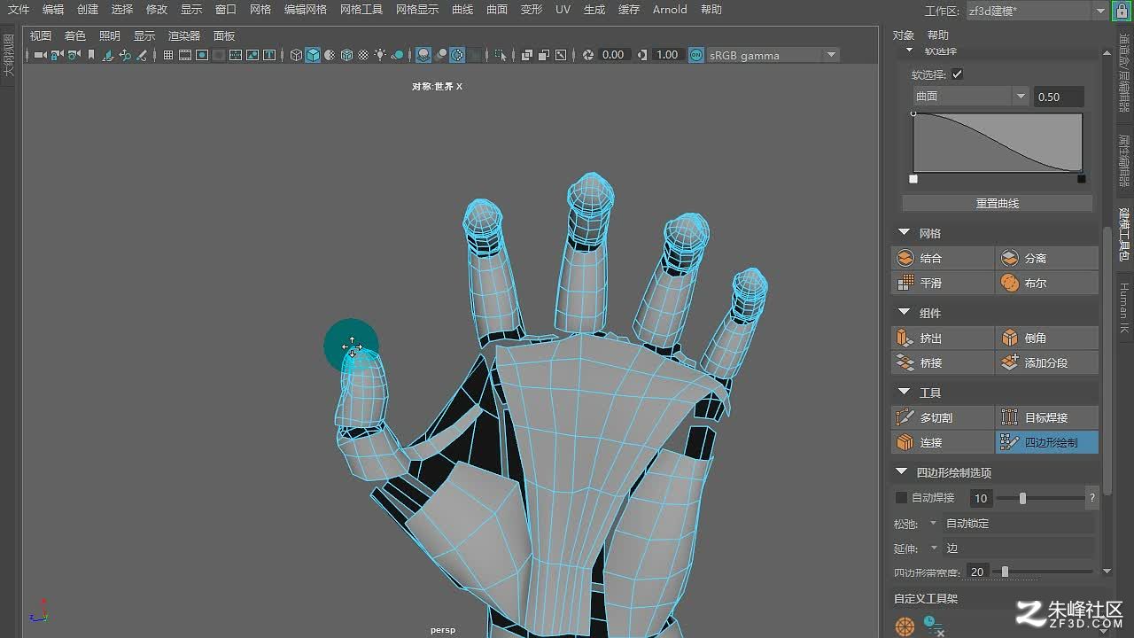
Task: Toggle the viewport grid icon
Action: pos(168,55)
